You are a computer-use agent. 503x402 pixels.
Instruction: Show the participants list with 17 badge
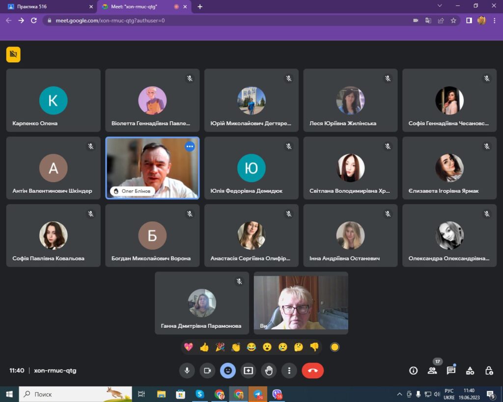click(x=432, y=371)
